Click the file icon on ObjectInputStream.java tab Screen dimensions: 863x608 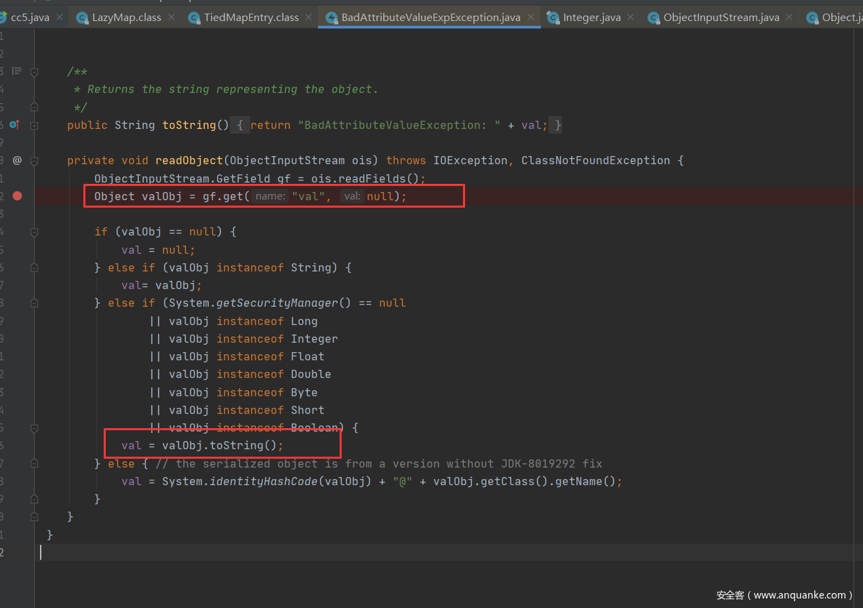pos(654,18)
